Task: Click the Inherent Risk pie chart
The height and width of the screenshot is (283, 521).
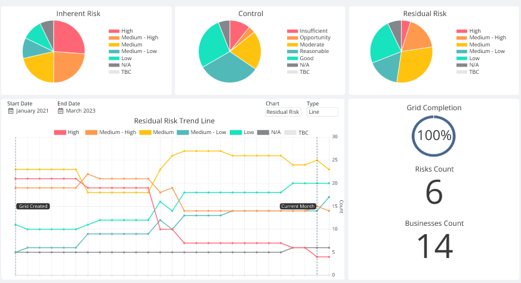Action: pyautogui.click(x=54, y=51)
